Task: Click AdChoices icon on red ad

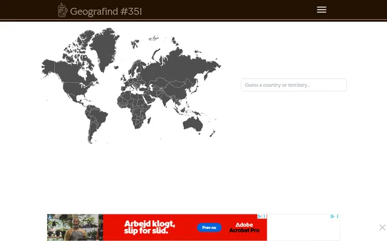Action: (259, 216)
